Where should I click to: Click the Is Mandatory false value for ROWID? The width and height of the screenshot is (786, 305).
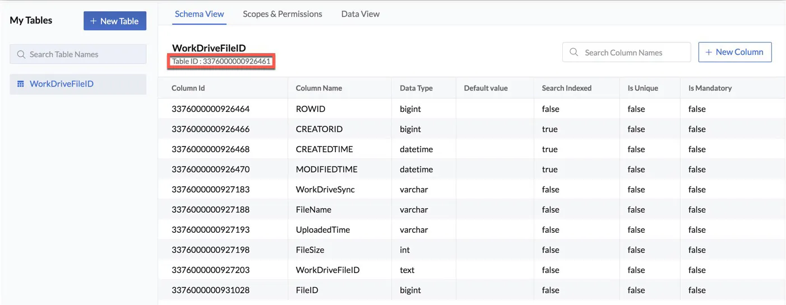697,109
